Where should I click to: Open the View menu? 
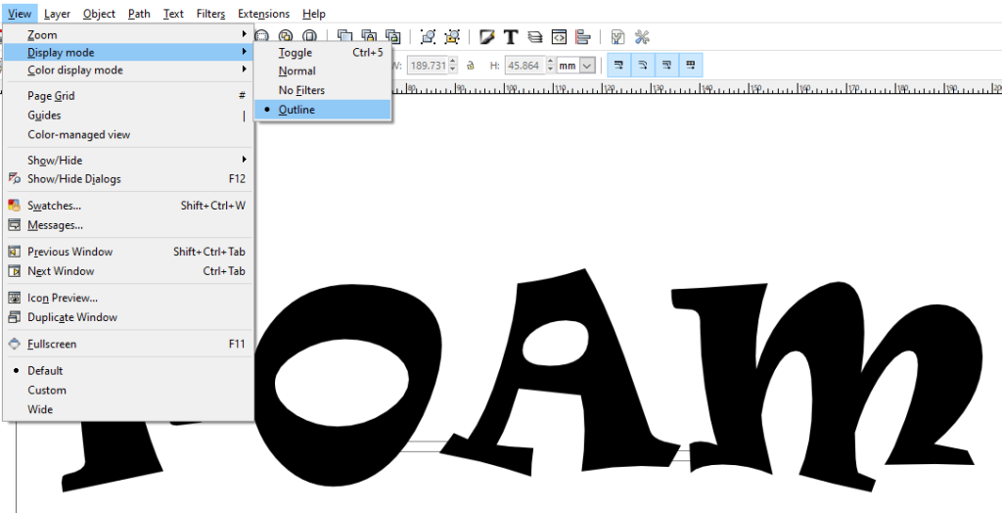(x=20, y=14)
